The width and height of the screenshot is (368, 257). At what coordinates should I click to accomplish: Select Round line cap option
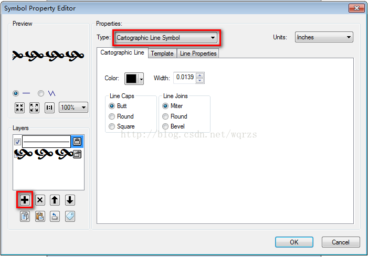pos(121,116)
